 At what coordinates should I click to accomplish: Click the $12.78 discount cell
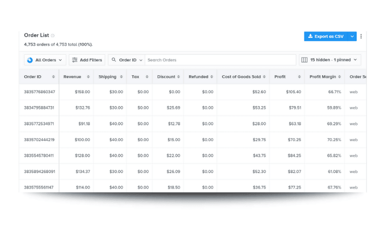[x=174, y=123]
